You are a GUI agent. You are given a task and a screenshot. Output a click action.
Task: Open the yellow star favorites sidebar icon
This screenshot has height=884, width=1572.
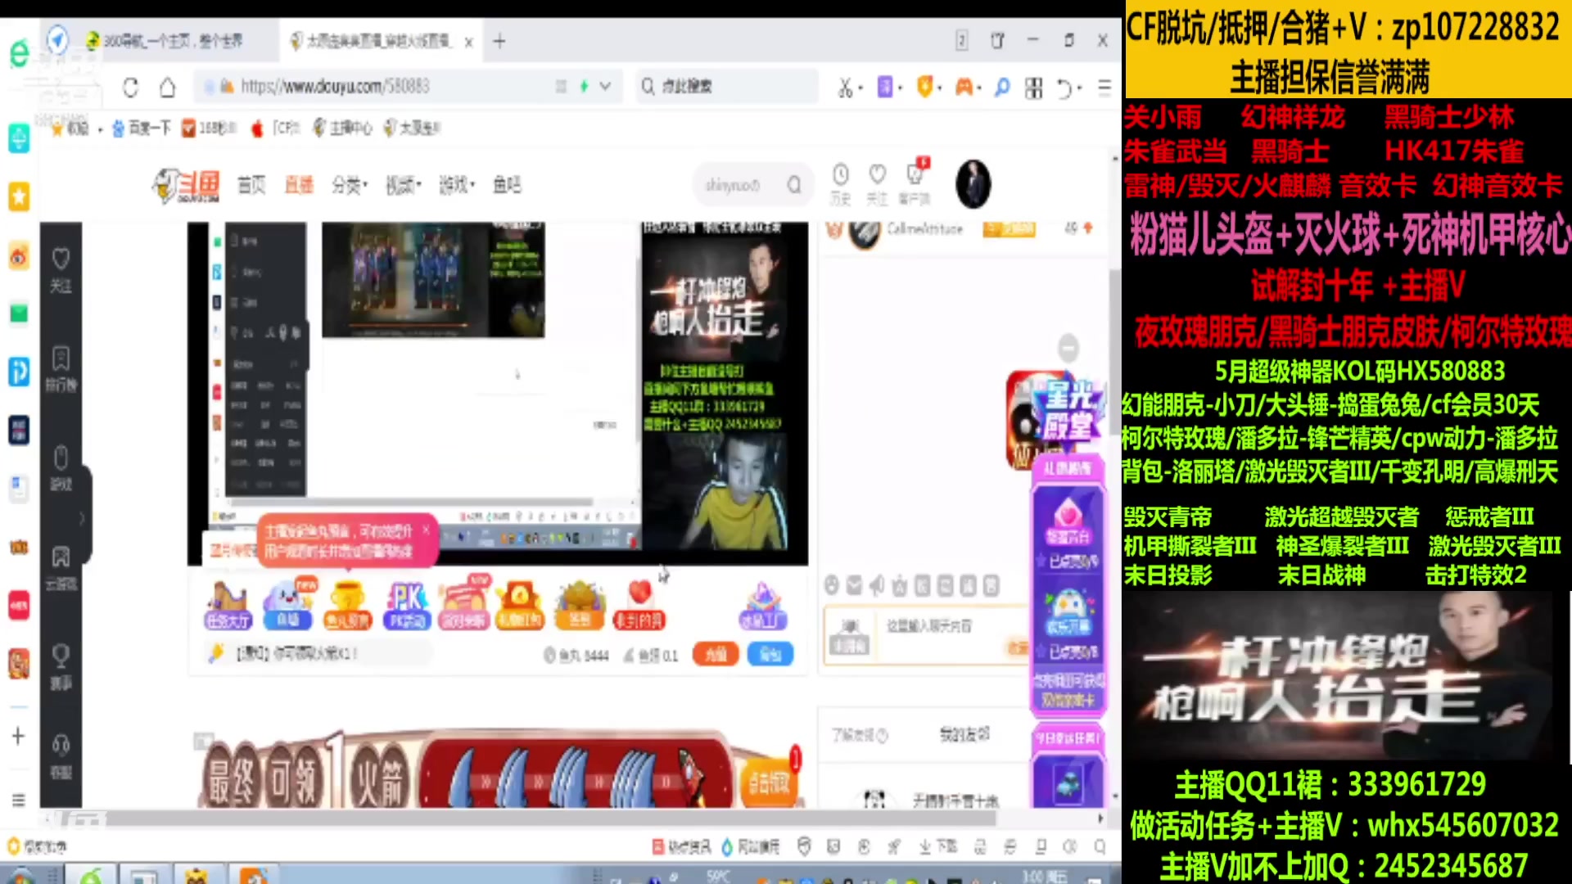click(x=19, y=196)
